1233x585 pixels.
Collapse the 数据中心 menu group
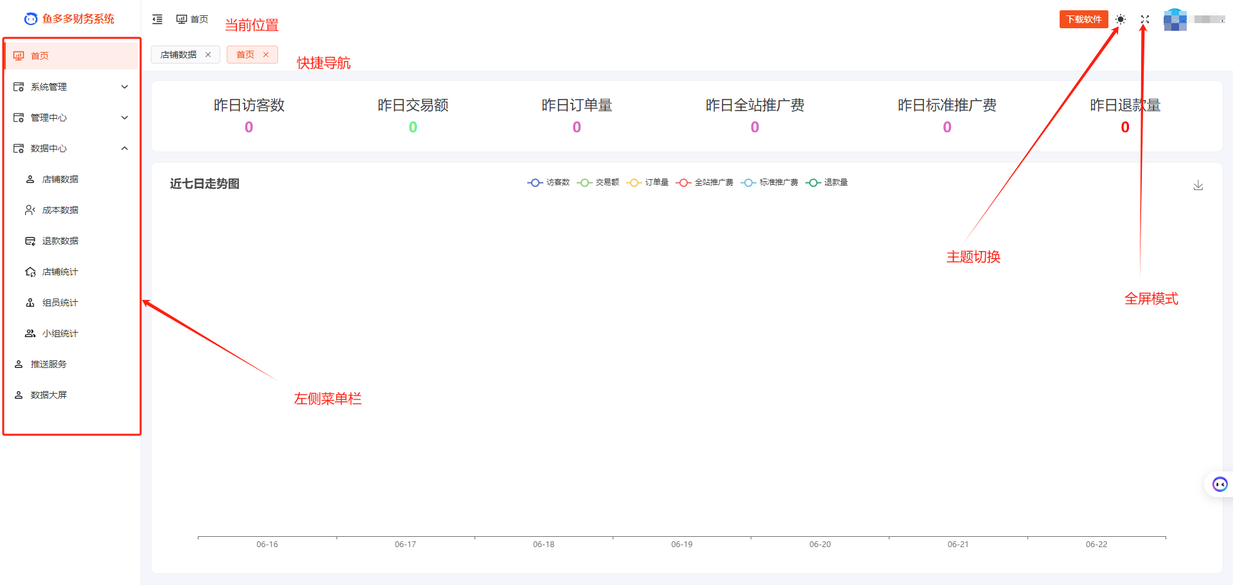[71, 148]
